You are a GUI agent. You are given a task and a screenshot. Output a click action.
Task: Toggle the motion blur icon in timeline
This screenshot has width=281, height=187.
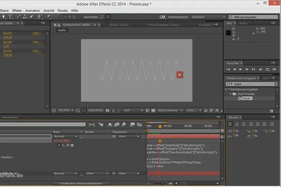pyautogui.click(x=124, y=124)
